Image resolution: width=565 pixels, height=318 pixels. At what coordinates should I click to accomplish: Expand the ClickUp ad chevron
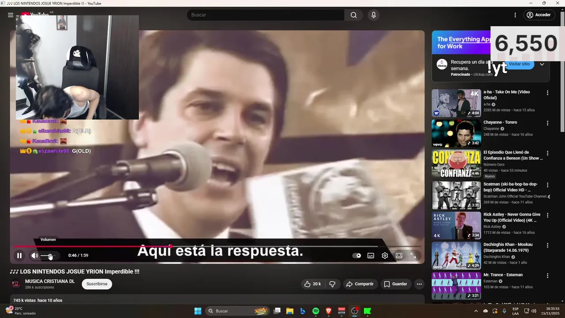pyautogui.click(x=542, y=64)
